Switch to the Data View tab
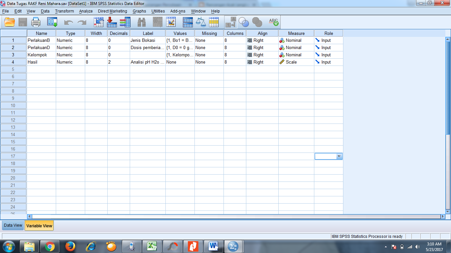 [x=13, y=225]
